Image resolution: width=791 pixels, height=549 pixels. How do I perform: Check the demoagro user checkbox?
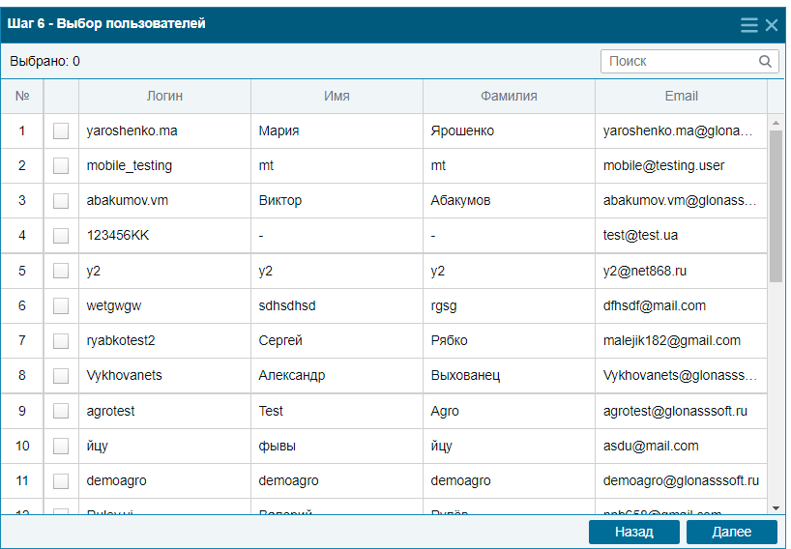coord(61,481)
